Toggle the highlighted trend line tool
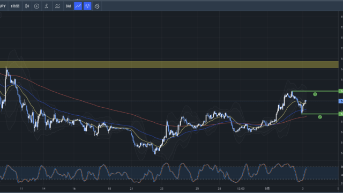The image size is (343, 193). point(78,6)
